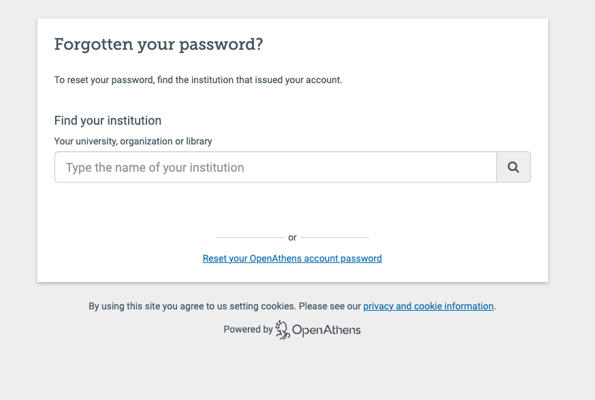The image size is (595, 400).
Task: Open the 'Reset your OpenAthens account password' link
Action: click(x=291, y=258)
